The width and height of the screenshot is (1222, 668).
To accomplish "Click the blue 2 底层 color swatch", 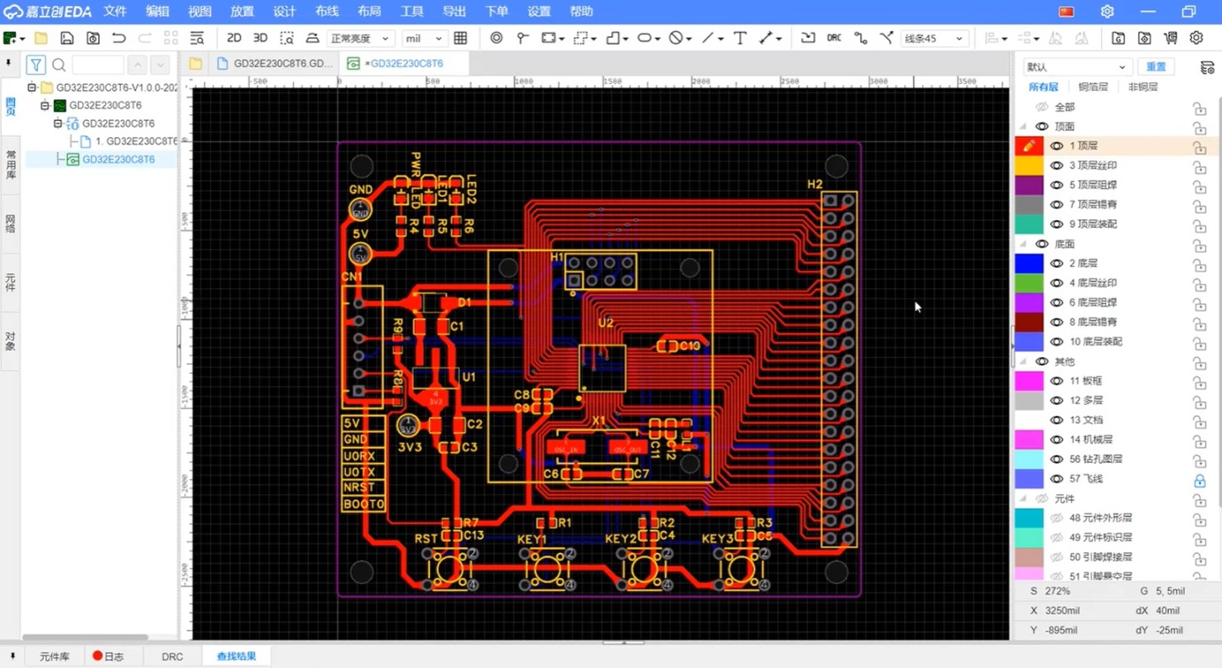I will (x=1029, y=263).
